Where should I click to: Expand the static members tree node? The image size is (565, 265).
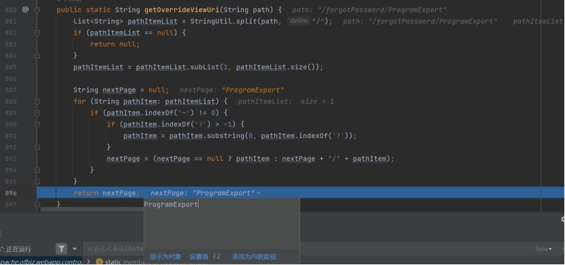[x=89, y=262]
